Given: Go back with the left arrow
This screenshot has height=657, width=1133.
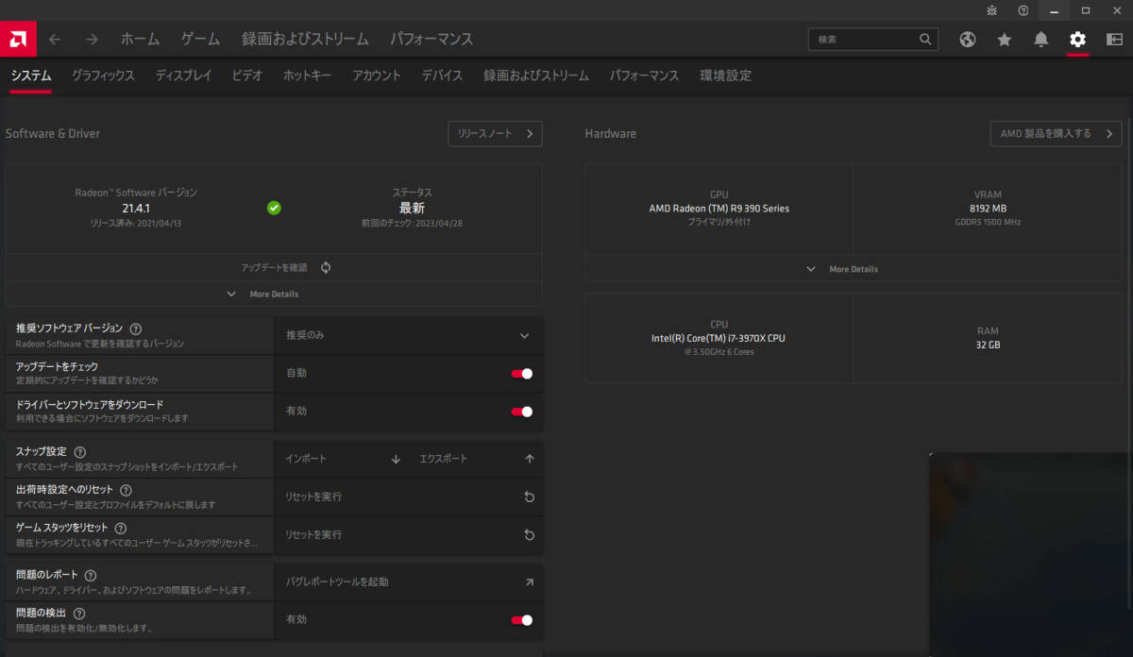Looking at the screenshot, I should (x=55, y=39).
